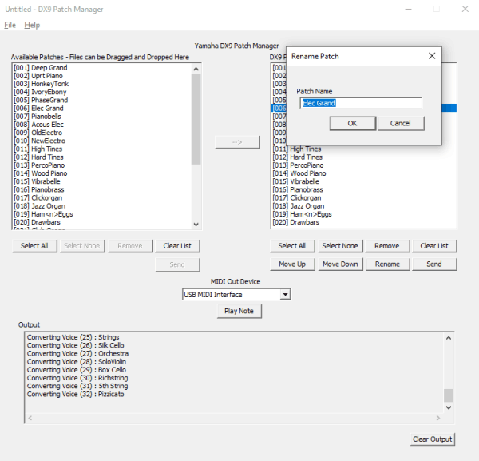Screen dimensions: 479x461
Task: Select Vibrabelle in the DX9 patch list
Action: [307, 181]
